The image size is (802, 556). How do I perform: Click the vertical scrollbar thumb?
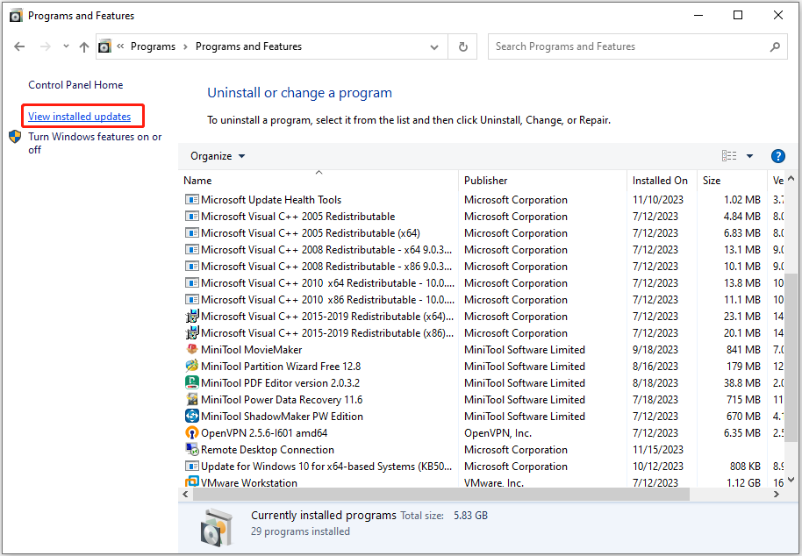click(791, 358)
